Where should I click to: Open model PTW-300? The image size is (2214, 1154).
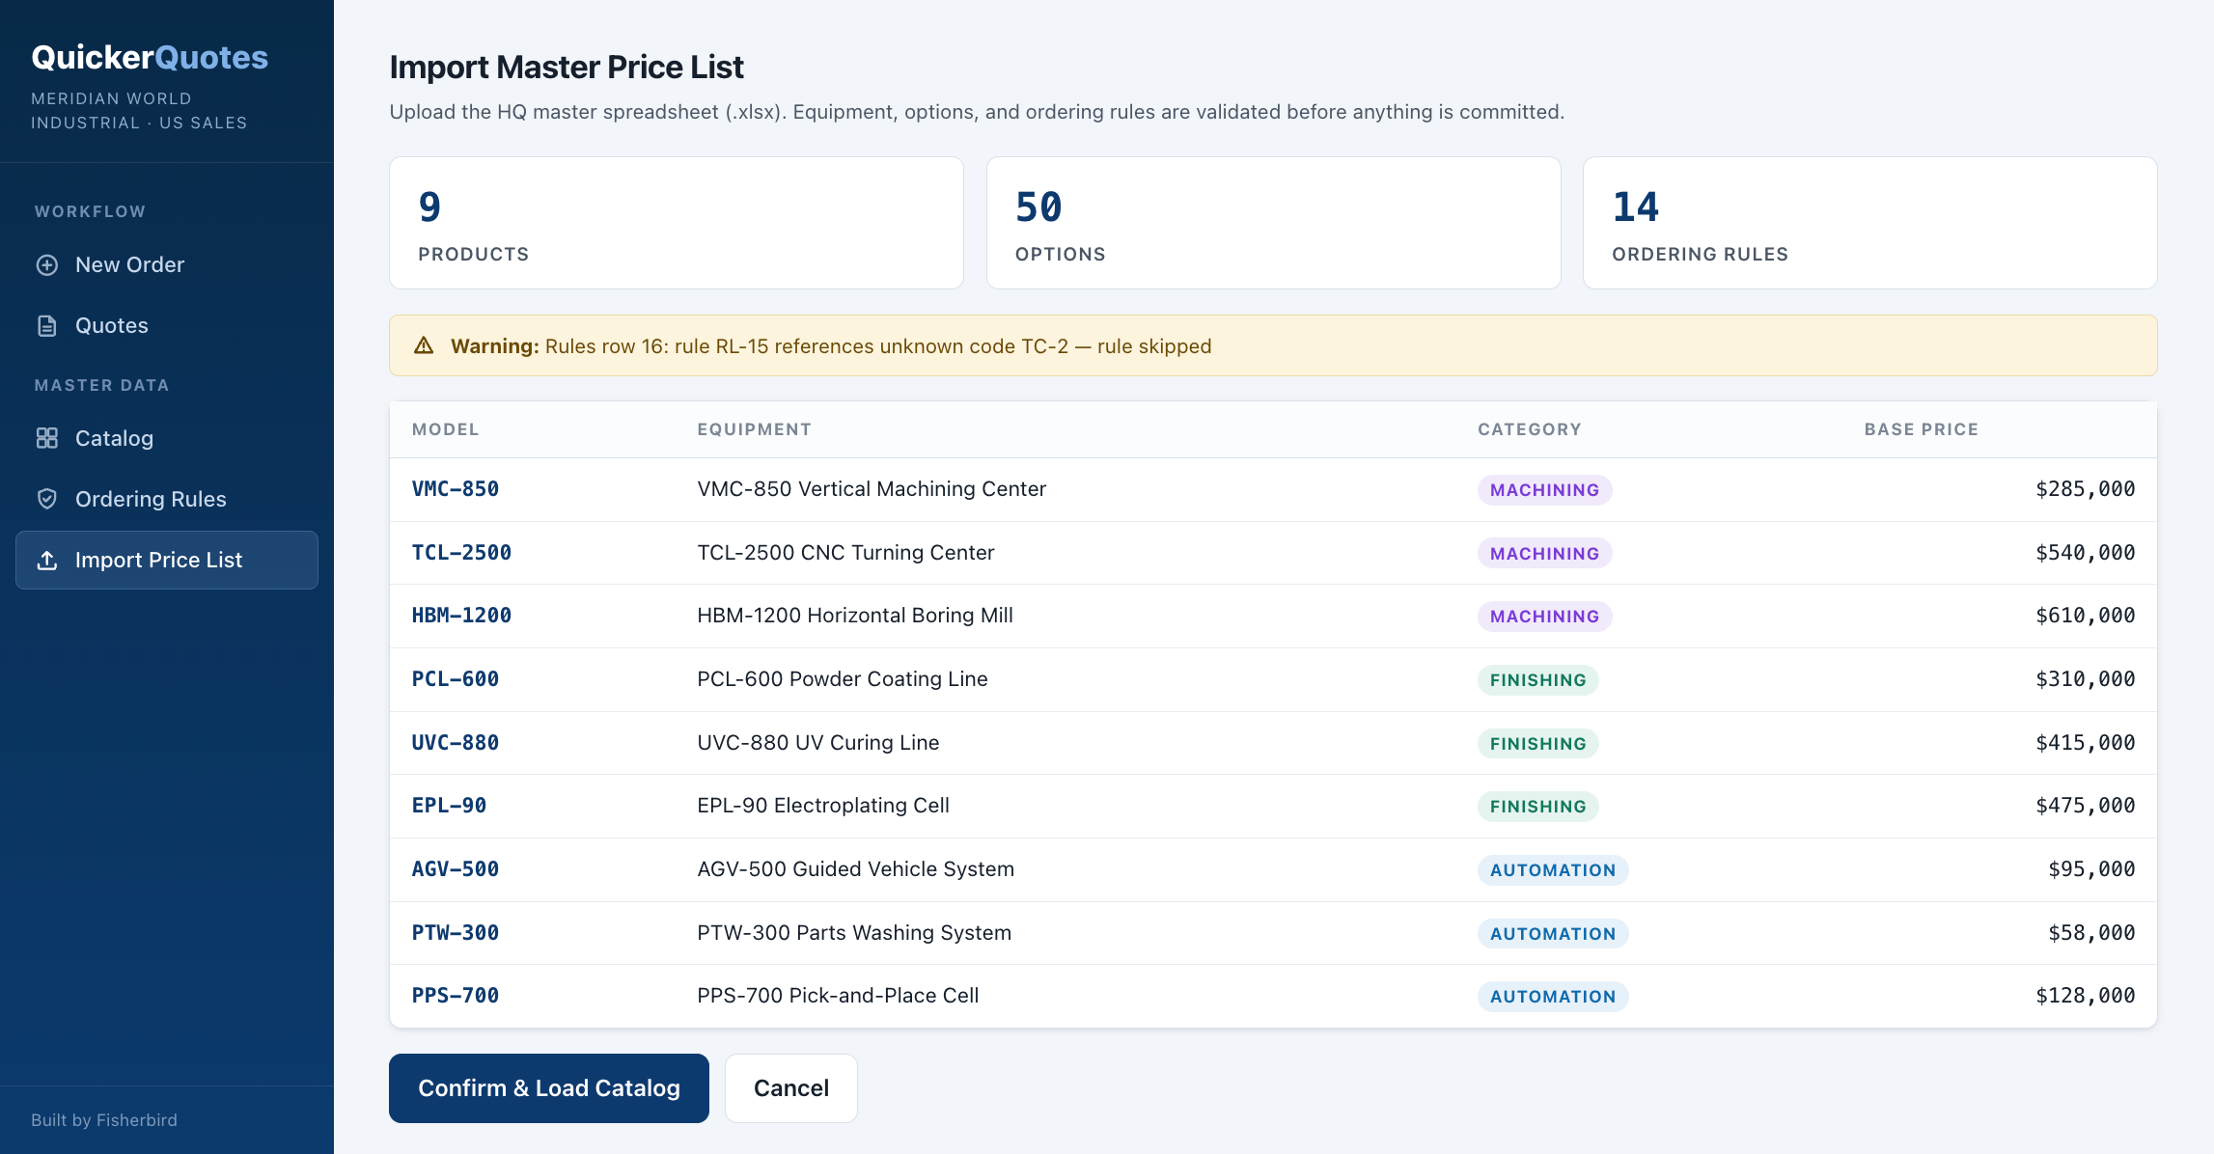pyautogui.click(x=456, y=933)
